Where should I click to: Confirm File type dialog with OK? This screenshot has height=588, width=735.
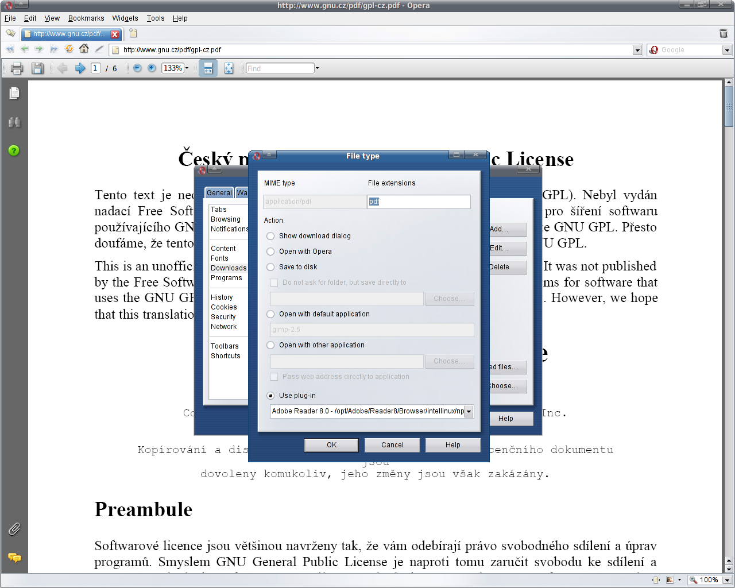(x=331, y=445)
